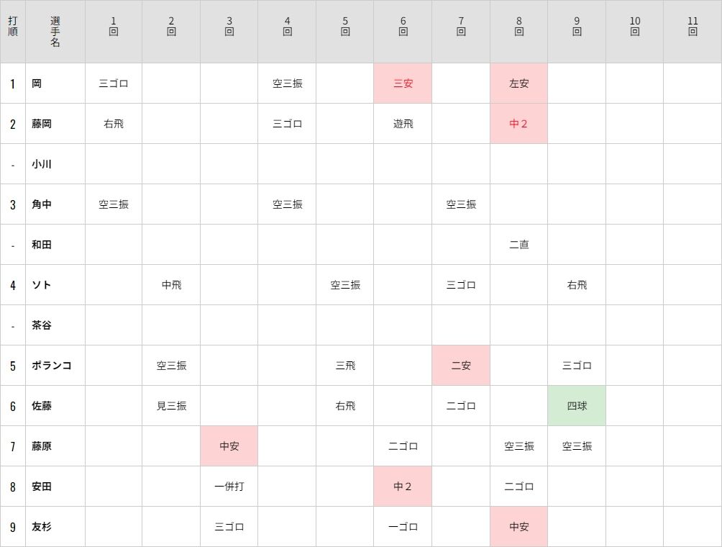The image size is (722, 547).
Task: Click 安田's 中２ double in 6th inning
Action: pyautogui.click(x=403, y=486)
